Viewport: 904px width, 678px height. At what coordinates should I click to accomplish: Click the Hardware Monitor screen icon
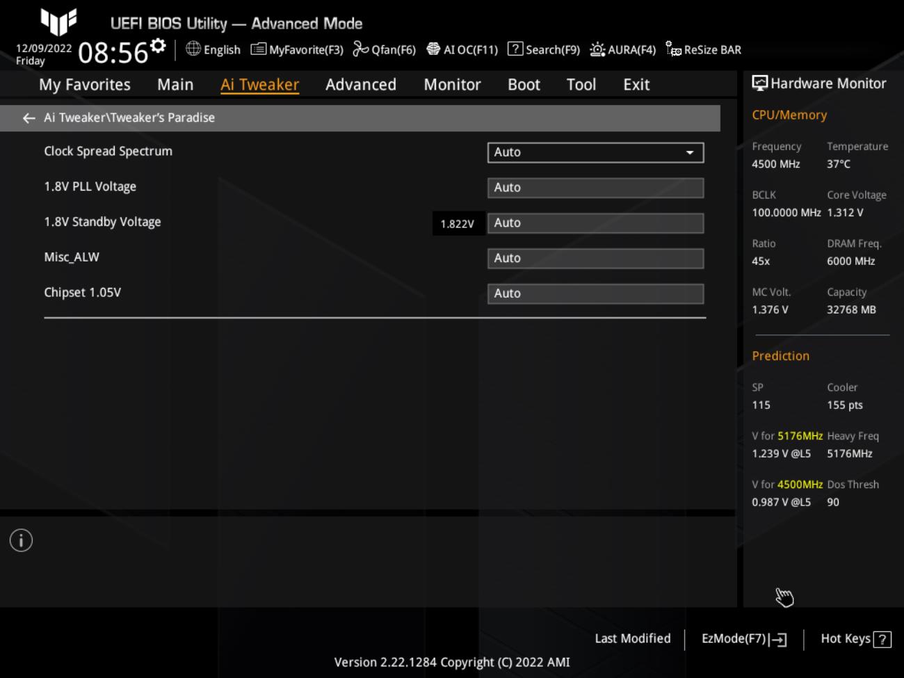click(759, 83)
